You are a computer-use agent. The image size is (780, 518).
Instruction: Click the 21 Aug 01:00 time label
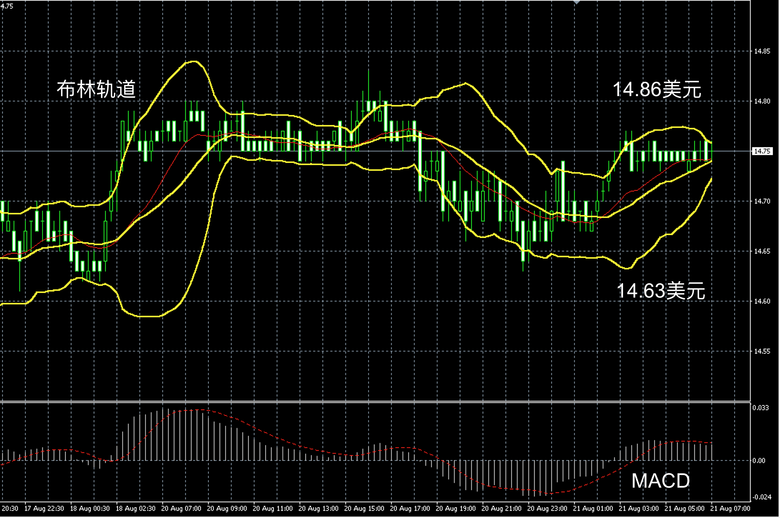click(593, 509)
